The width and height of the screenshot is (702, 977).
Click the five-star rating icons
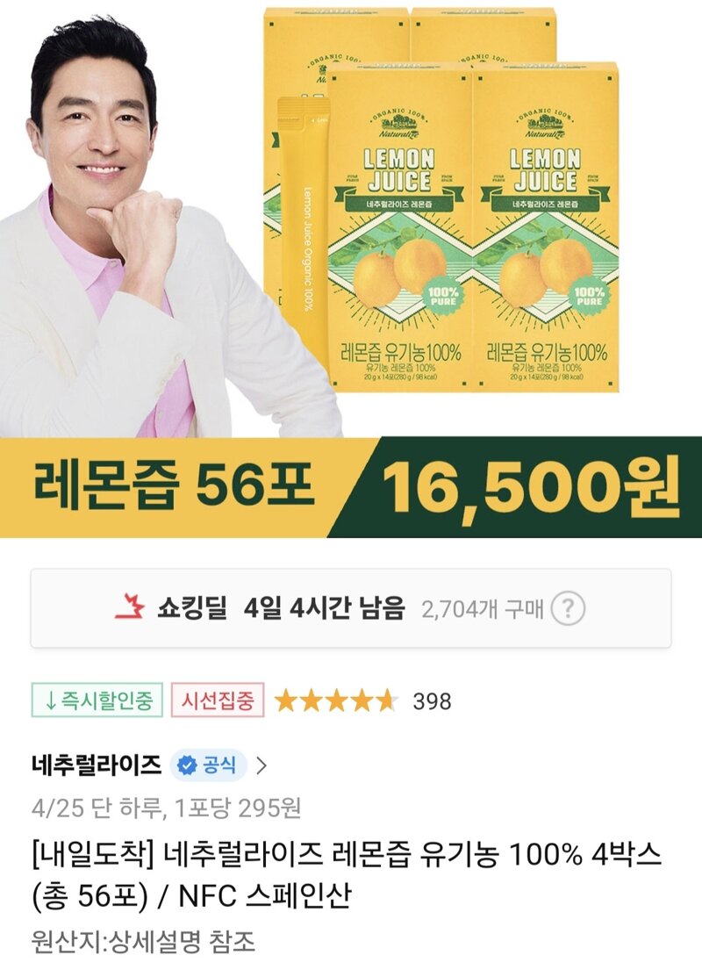[336, 700]
